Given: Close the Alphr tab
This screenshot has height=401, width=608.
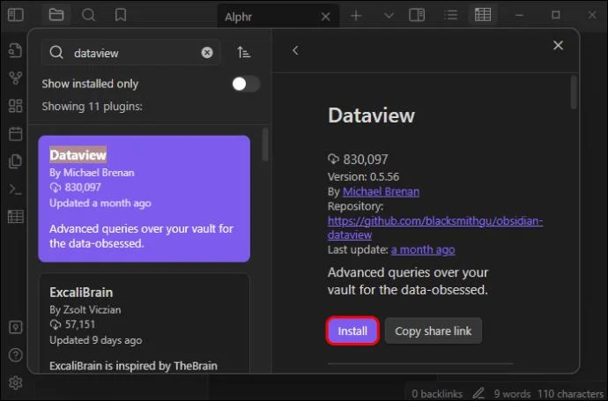Looking at the screenshot, I should 326,17.
